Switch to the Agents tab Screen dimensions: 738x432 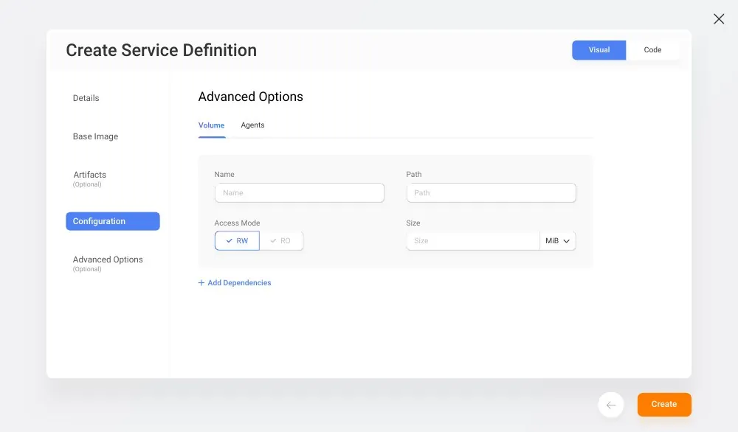(252, 125)
